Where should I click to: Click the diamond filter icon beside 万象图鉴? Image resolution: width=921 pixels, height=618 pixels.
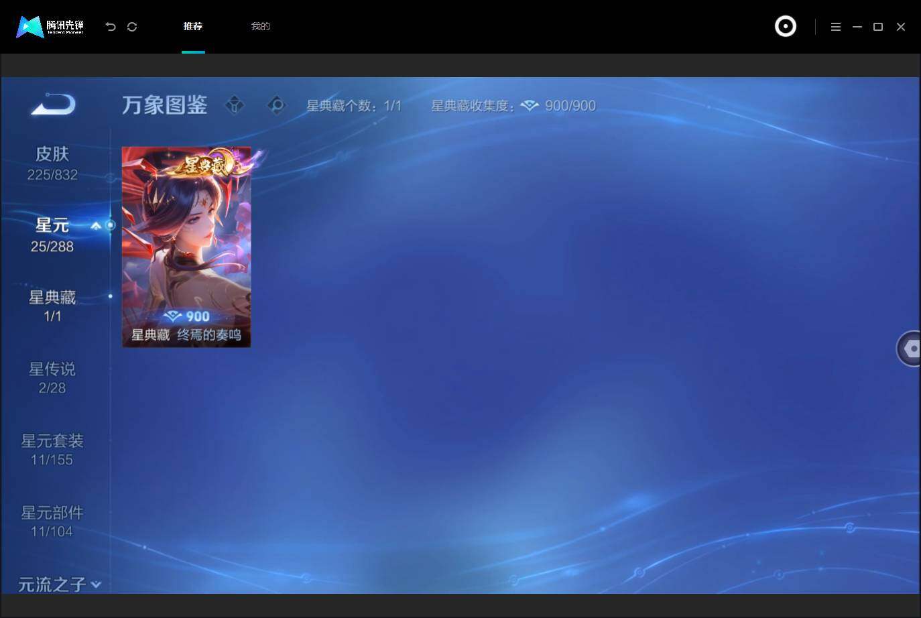235,105
